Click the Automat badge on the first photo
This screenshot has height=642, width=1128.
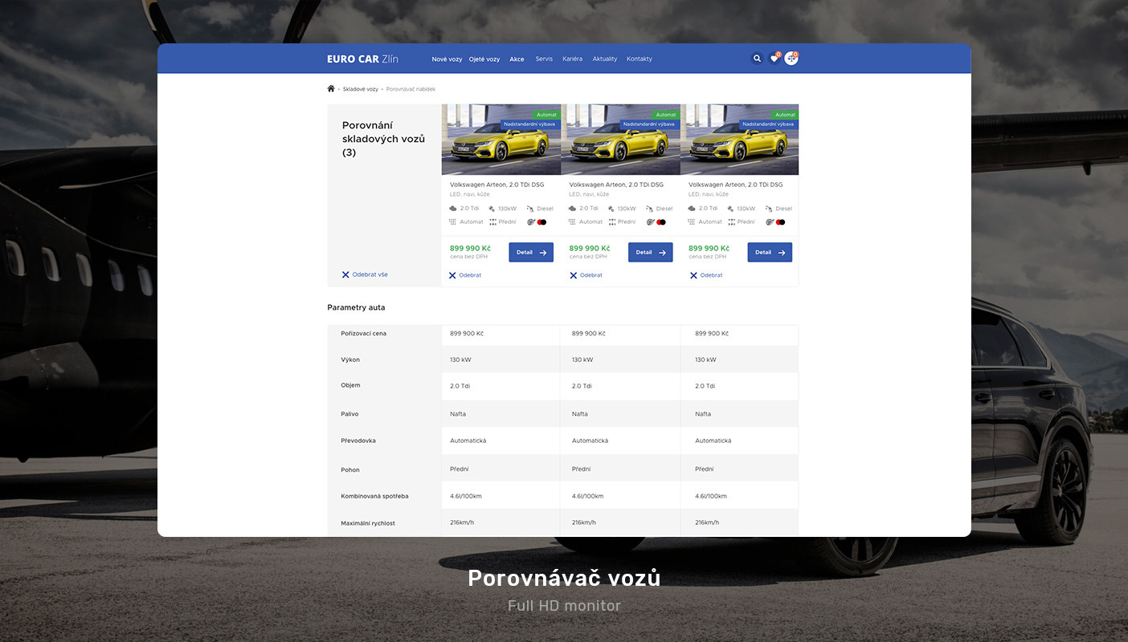coord(546,115)
